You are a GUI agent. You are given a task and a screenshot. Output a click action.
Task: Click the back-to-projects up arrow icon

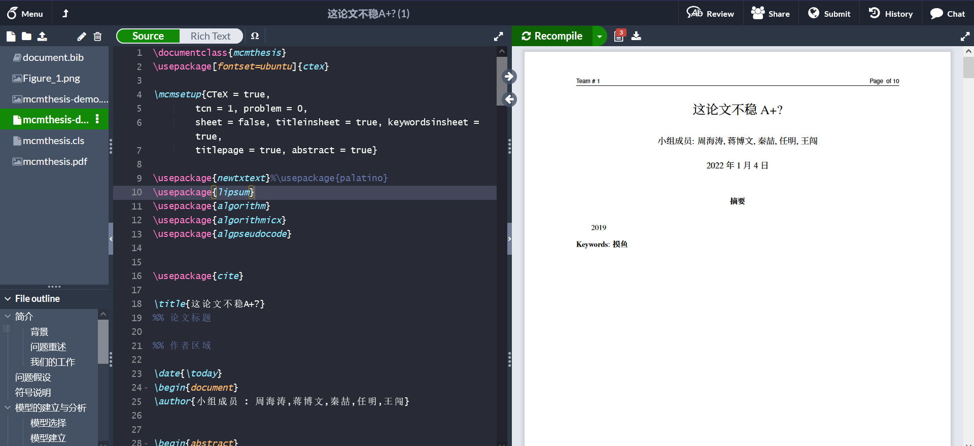point(65,14)
